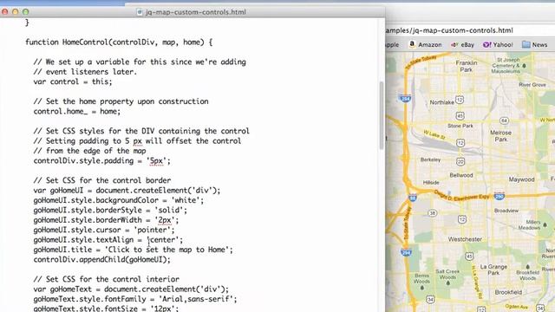This screenshot has height=312, width=555.
Task: Click the goHomeUI.style.backgroundColor line
Action: tap(119, 200)
